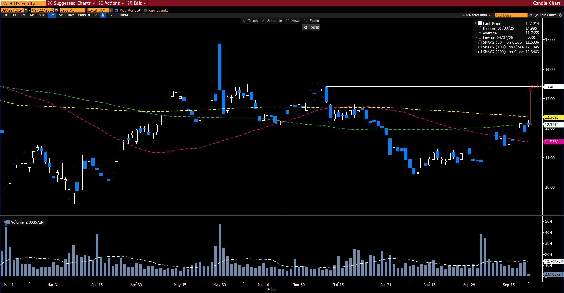Expand the chart style options arrow
The height and width of the screenshot is (293, 564).
(x=111, y=15)
